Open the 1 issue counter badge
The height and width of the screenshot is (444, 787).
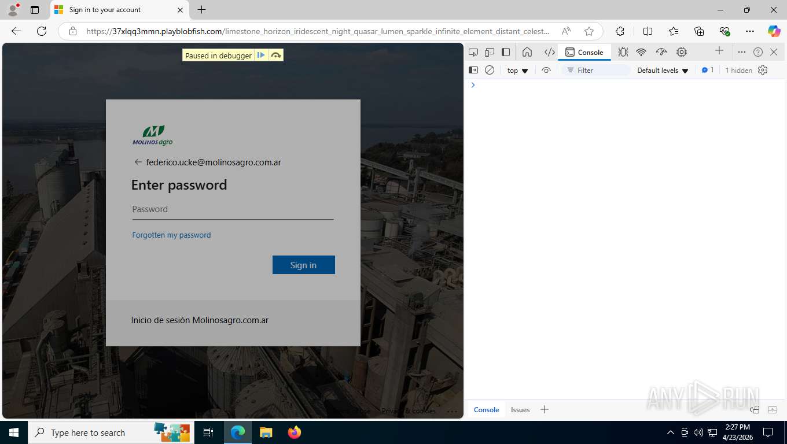tap(708, 70)
